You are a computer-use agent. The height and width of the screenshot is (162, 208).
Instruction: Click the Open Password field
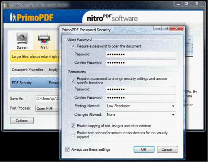(141, 54)
